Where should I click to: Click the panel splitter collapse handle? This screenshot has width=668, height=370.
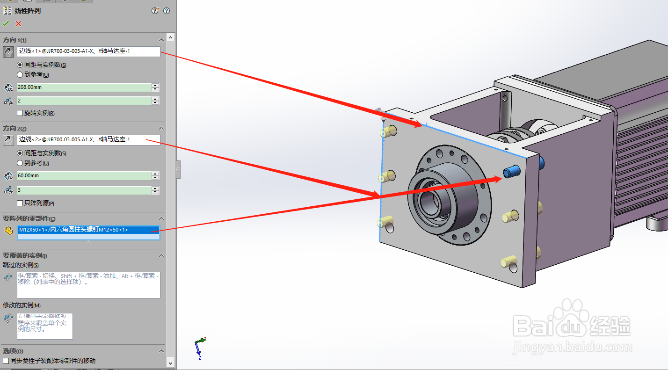click(178, 169)
